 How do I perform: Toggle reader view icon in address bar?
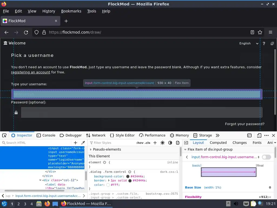[x=252, y=32]
